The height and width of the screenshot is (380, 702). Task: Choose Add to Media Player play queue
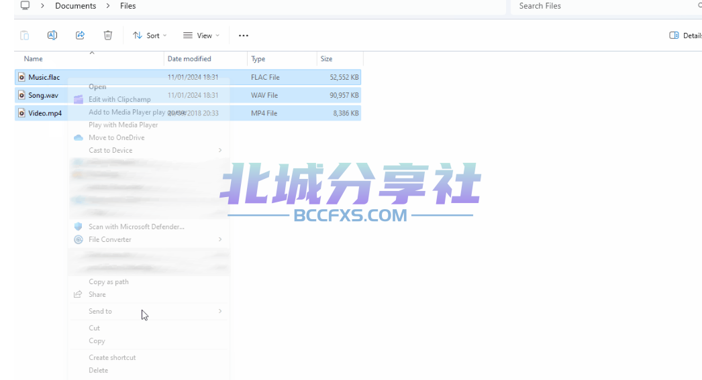tap(148, 112)
